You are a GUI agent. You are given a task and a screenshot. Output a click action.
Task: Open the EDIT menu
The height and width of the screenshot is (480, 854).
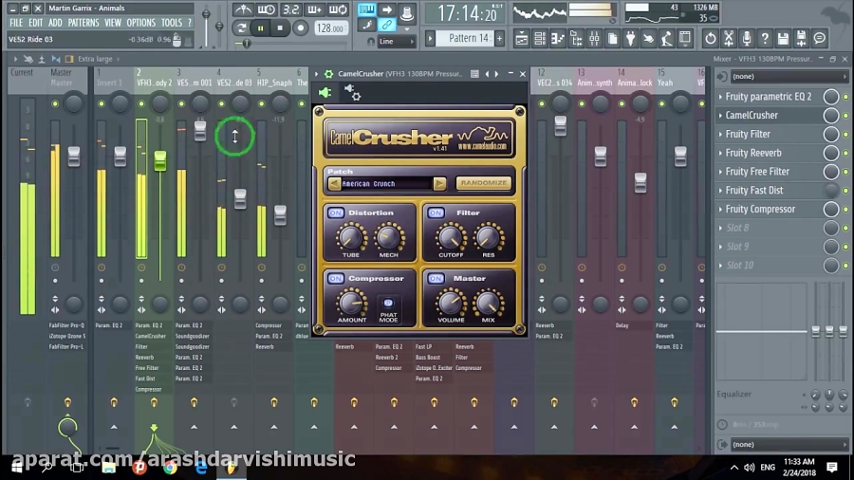[35, 23]
